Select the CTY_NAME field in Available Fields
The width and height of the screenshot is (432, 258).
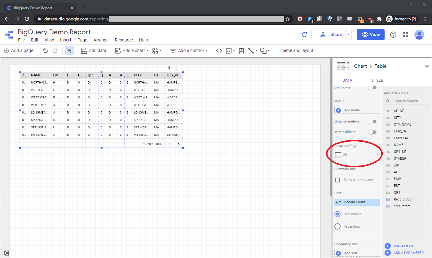coord(402,124)
